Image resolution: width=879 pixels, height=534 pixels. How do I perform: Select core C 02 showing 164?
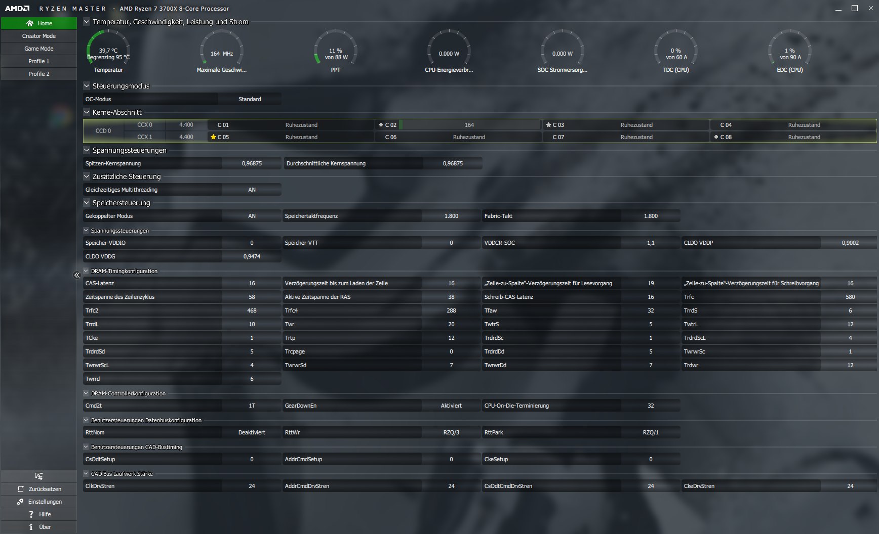458,125
